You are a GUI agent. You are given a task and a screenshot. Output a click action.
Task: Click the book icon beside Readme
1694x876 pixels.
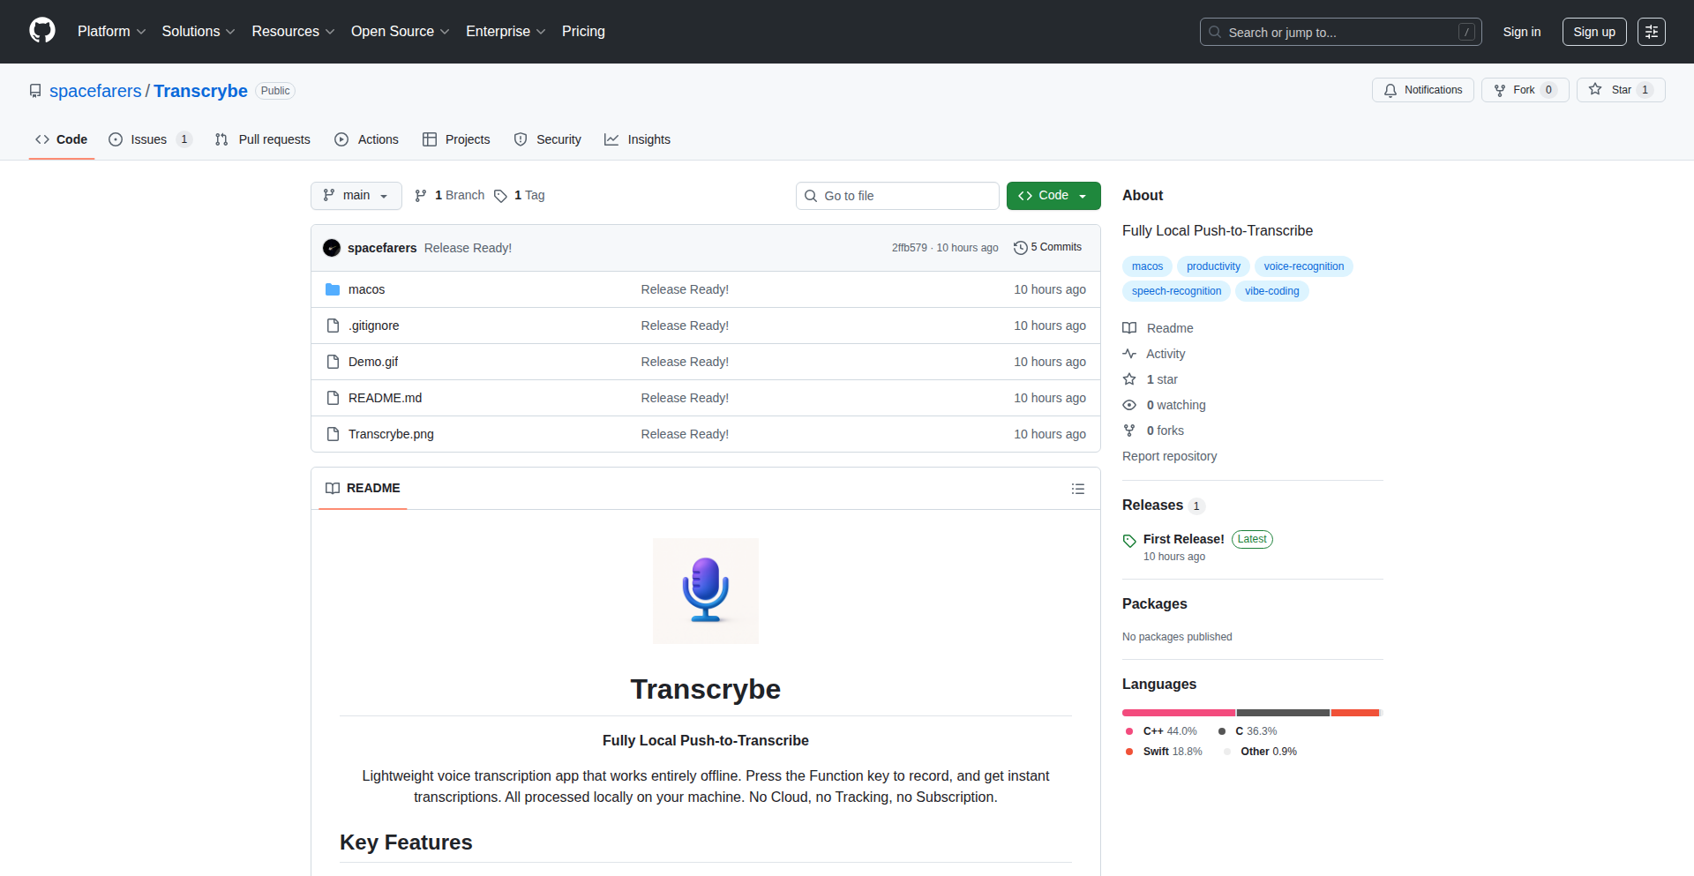coord(1129,328)
